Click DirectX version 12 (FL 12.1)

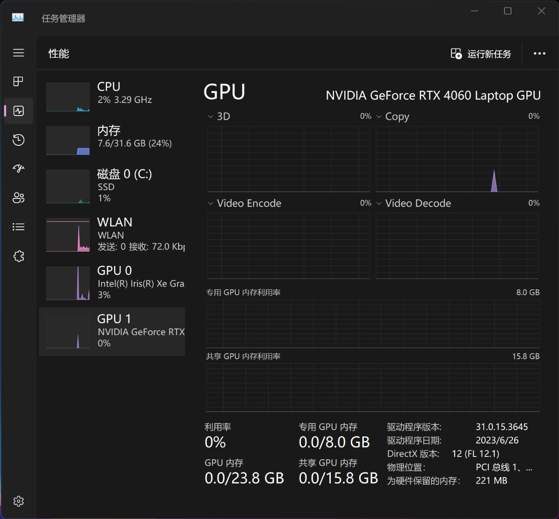[476, 454]
